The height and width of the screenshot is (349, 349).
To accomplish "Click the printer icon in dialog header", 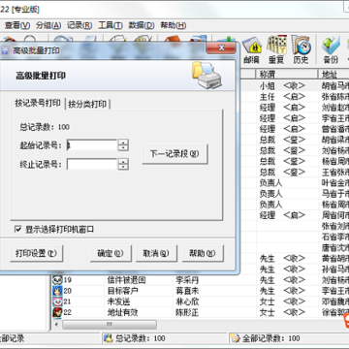I will tap(206, 76).
